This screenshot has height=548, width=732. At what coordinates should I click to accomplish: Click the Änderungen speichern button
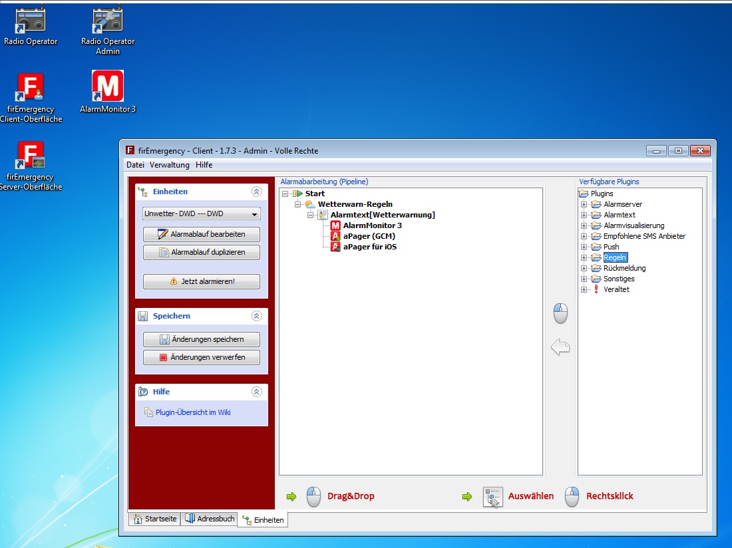(x=201, y=339)
